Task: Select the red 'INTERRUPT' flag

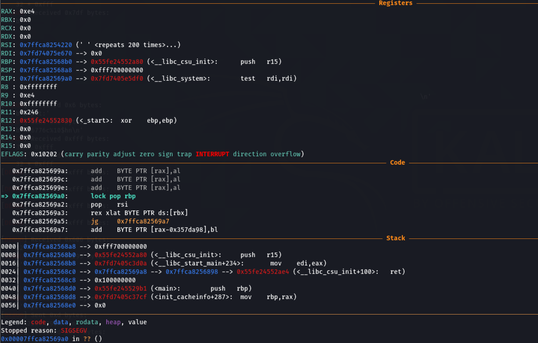Action: pos(212,154)
